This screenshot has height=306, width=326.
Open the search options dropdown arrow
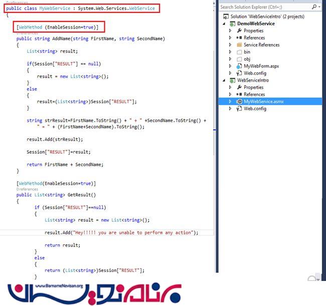click(319, 7)
